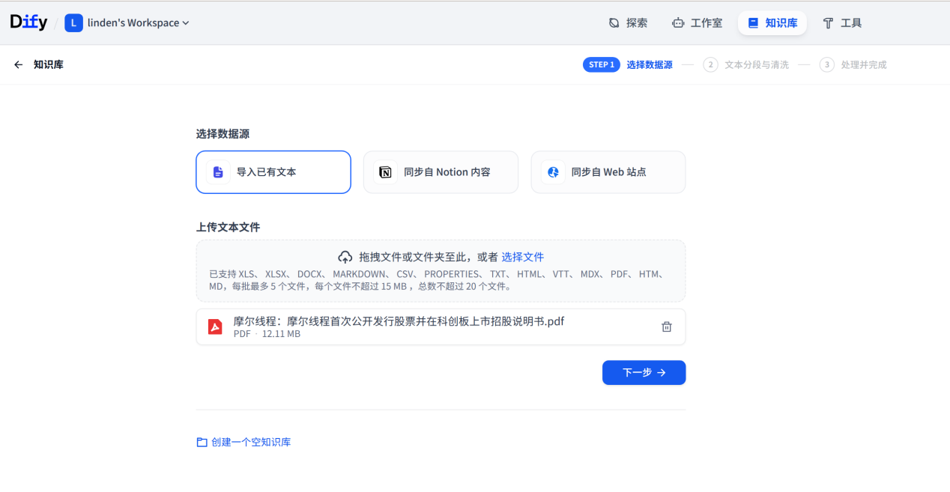The image size is (950, 492).
Task: Select the 导入已有文本 data source option
Action: [273, 172]
